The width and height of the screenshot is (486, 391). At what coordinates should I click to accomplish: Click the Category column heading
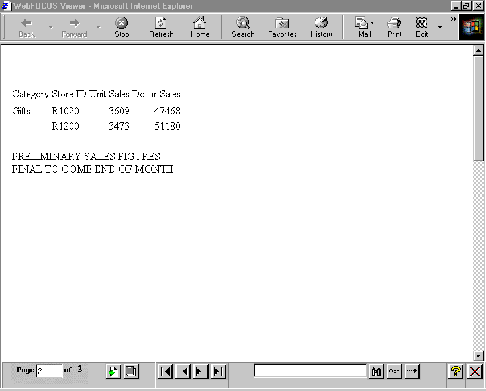pos(30,94)
